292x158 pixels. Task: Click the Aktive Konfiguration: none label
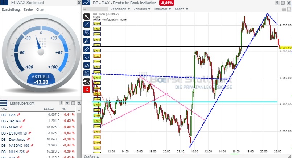110,19
